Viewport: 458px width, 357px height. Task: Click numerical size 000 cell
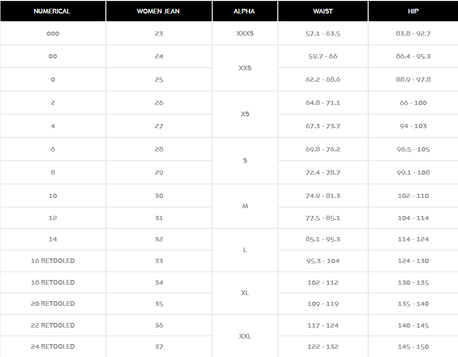[53, 33]
